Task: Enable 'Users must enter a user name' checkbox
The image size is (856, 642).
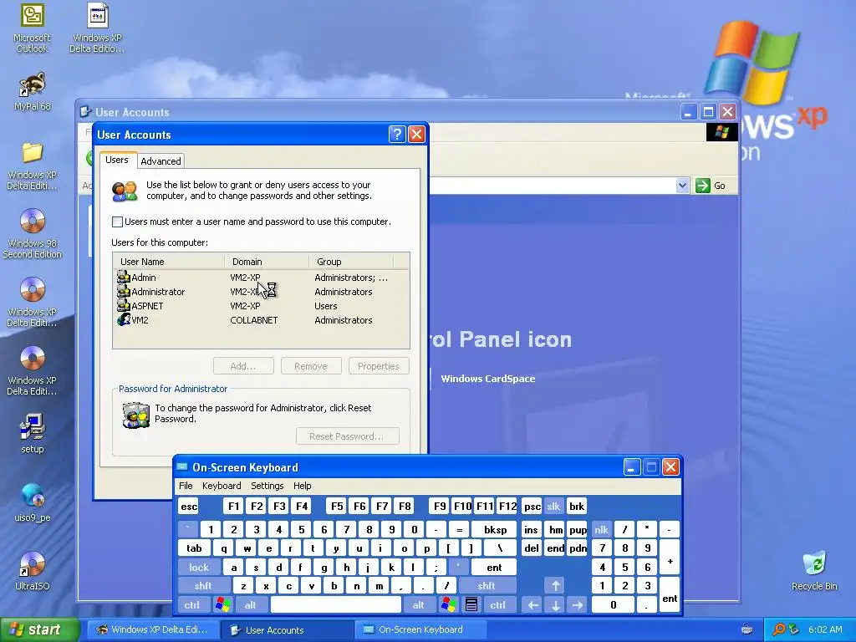Action: [117, 222]
